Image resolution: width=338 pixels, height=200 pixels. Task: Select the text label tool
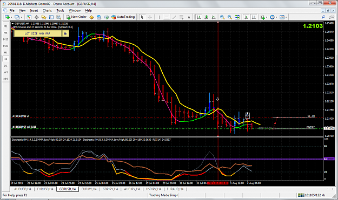click(189, 17)
